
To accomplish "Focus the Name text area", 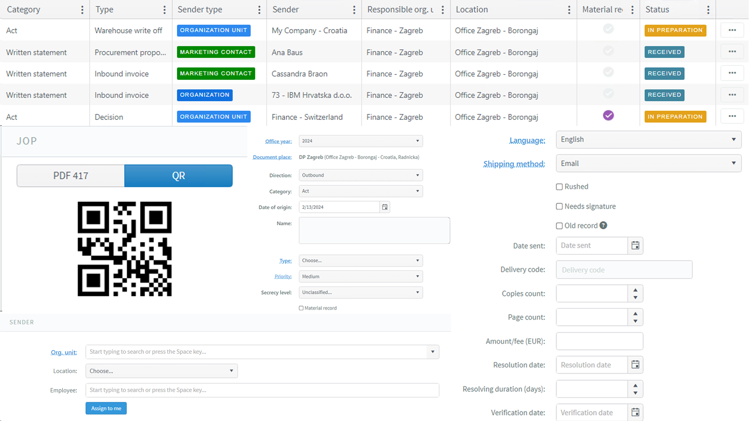I will 374,230.
